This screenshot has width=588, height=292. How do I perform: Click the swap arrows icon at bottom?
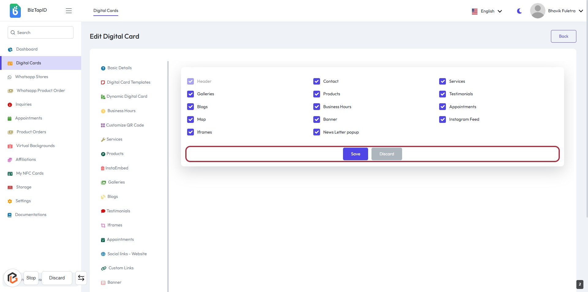point(81,278)
